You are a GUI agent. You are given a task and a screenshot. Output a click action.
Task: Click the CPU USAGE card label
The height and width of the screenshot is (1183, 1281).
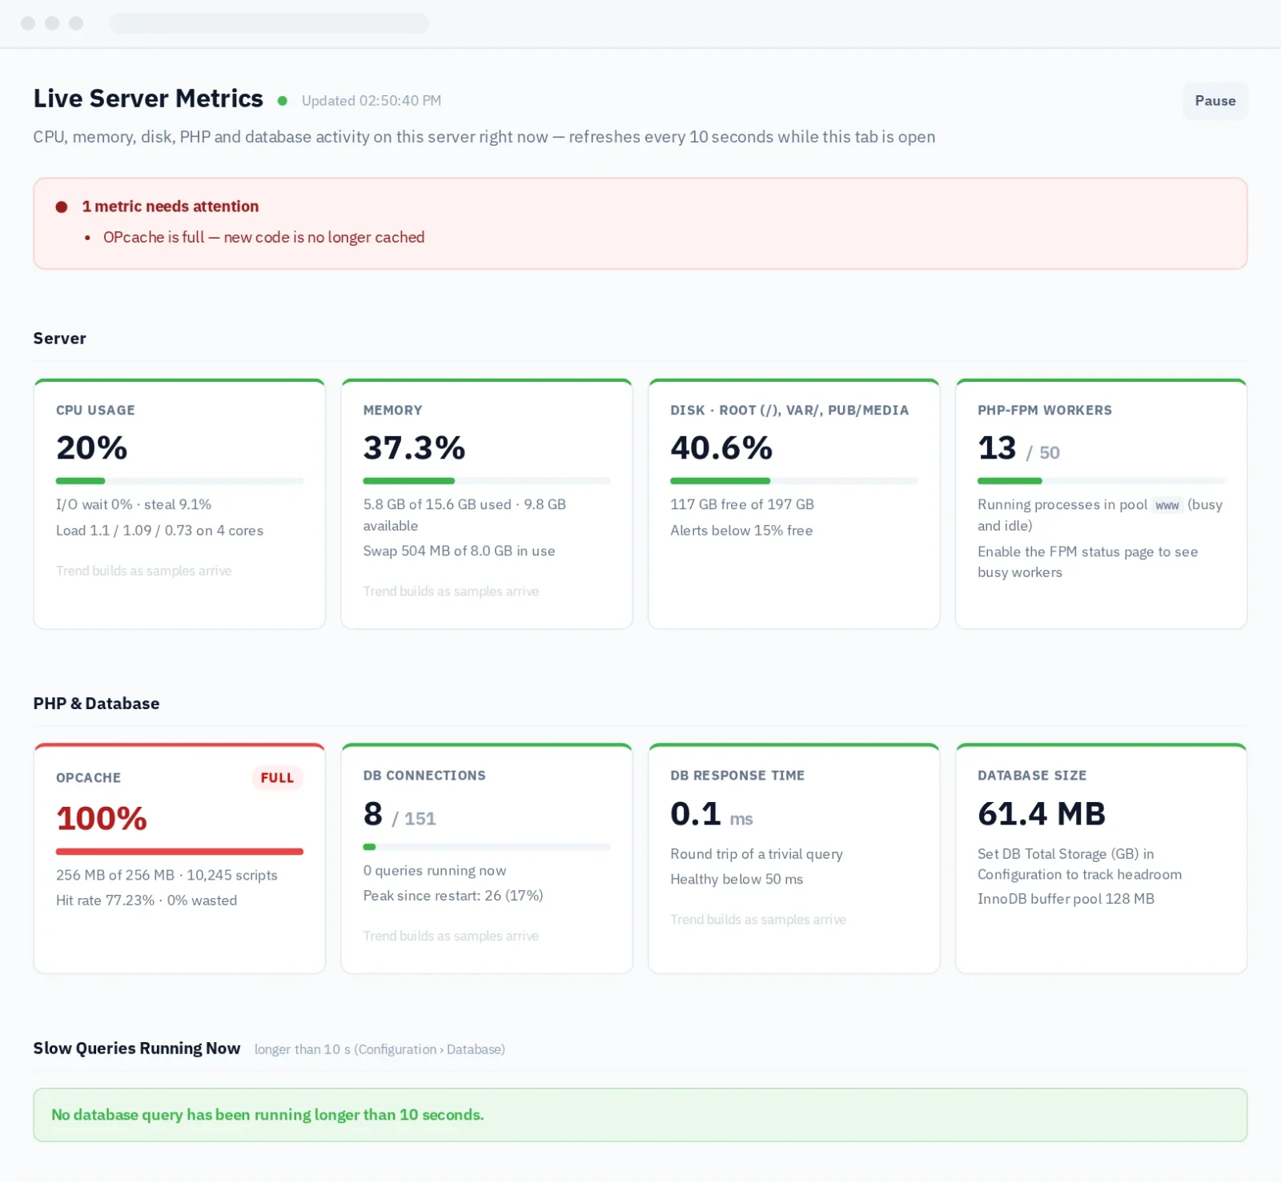tap(95, 410)
